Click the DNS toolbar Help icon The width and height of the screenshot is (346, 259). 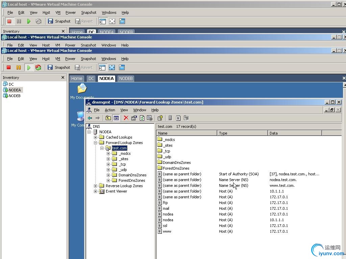pyautogui.click(x=160, y=118)
